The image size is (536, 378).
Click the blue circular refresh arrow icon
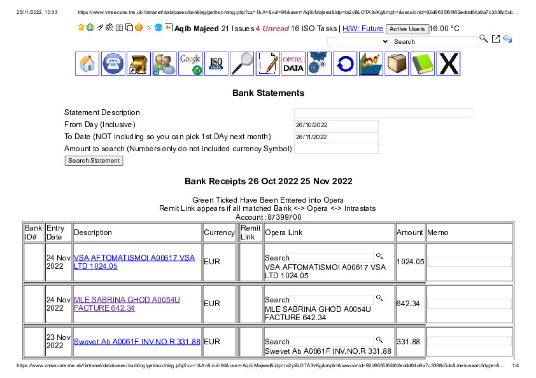pos(345,64)
